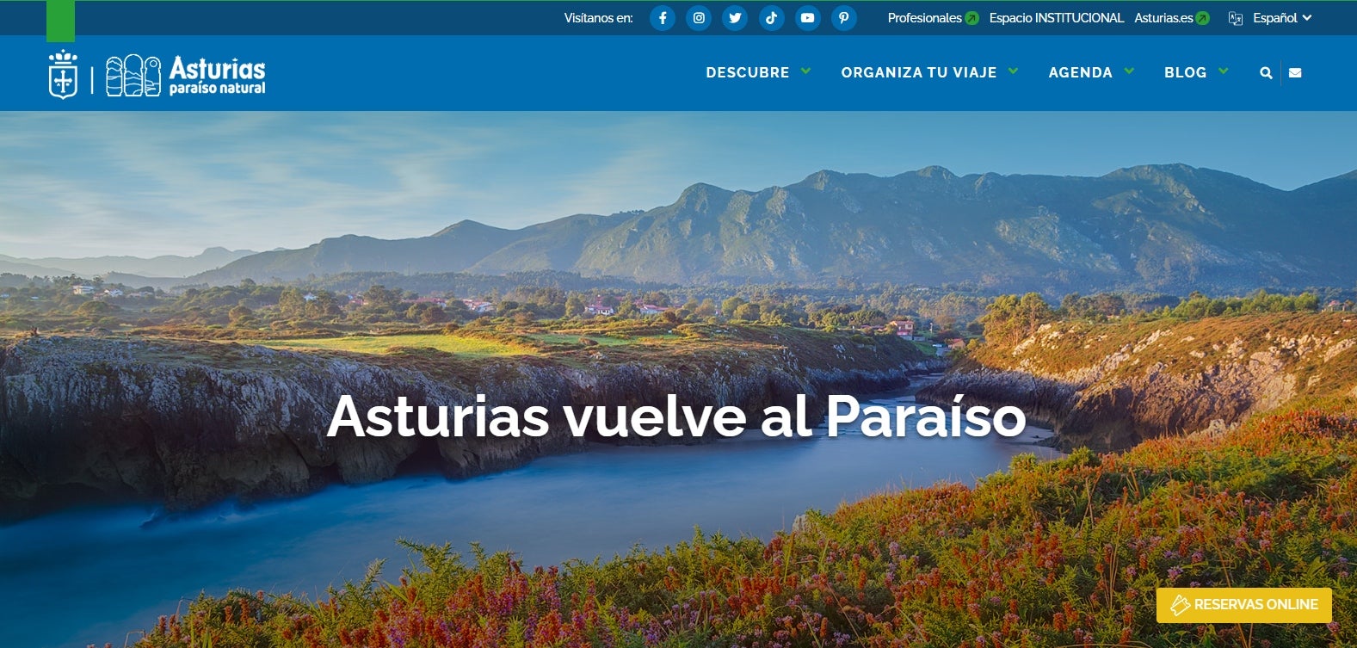1357x648 pixels.
Task: Click the ticket icon in Reservas Online
Action: click(x=1180, y=605)
